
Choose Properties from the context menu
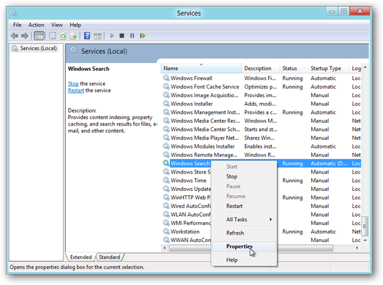[x=244, y=246]
